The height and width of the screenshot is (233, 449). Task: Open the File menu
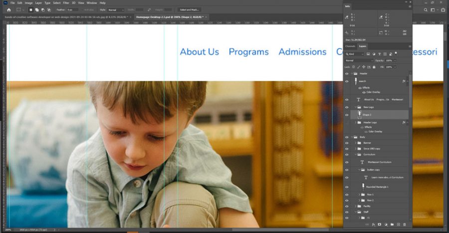click(x=12, y=3)
